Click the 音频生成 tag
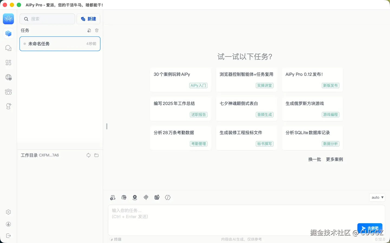Viewport: 390px width, 243px height. tap(265, 115)
